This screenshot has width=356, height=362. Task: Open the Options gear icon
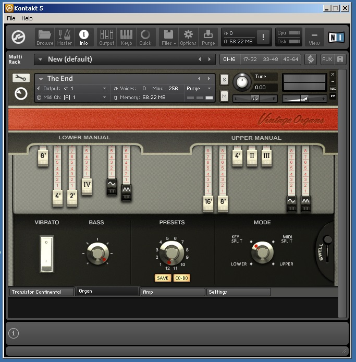(x=188, y=37)
